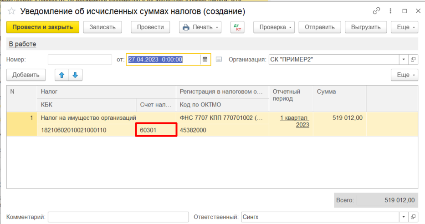Image resolution: width=425 pixels, height=224 pixels.
Task: Open the Ответственный dropdown list
Action: pos(404,217)
